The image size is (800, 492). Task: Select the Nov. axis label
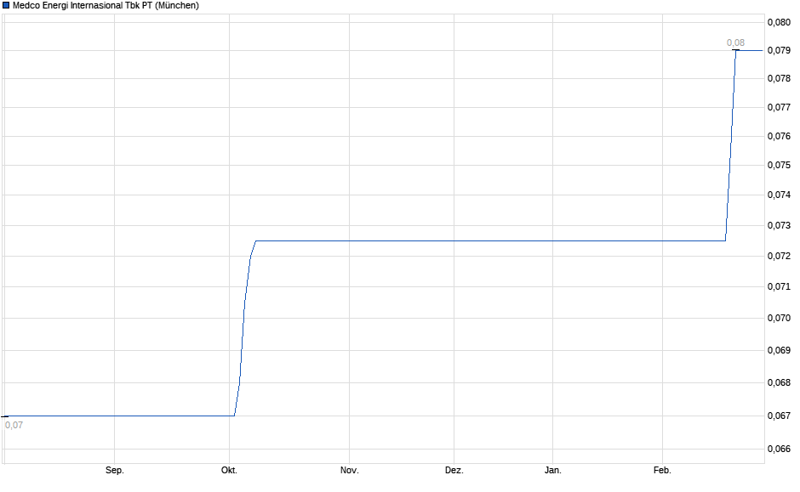click(350, 468)
